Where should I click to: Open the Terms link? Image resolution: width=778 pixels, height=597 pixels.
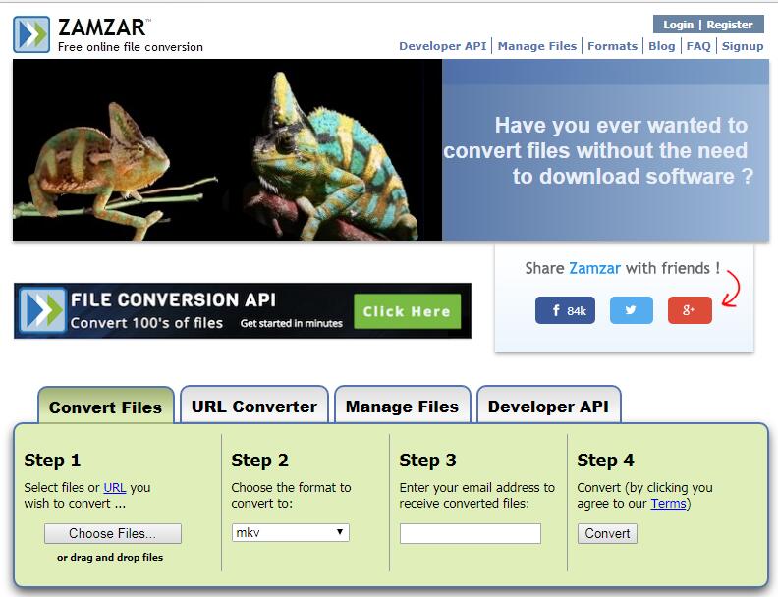click(x=668, y=504)
